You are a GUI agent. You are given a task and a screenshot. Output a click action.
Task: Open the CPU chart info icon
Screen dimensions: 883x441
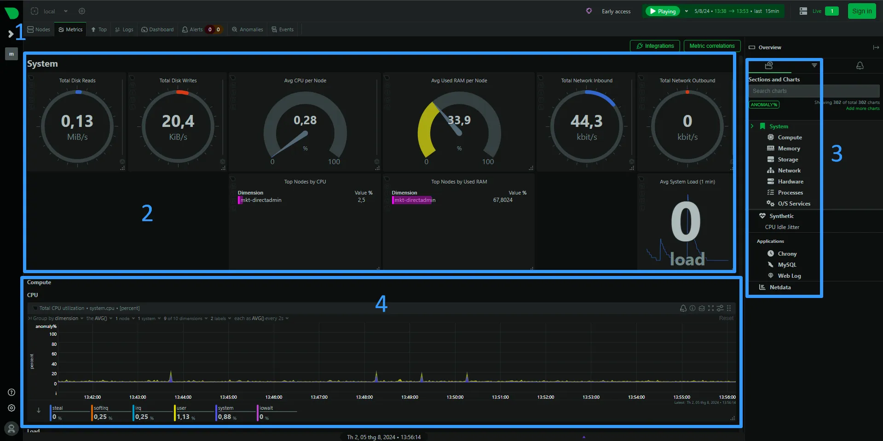point(693,308)
